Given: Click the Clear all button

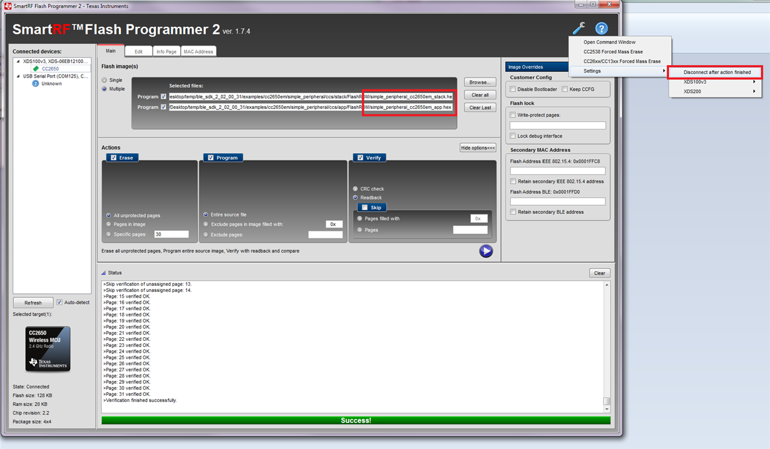Looking at the screenshot, I should tap(480, 95).
